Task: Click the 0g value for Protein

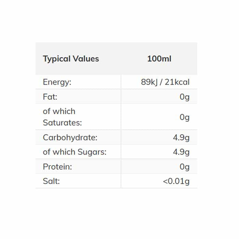Action: click(x=184, y=167)
